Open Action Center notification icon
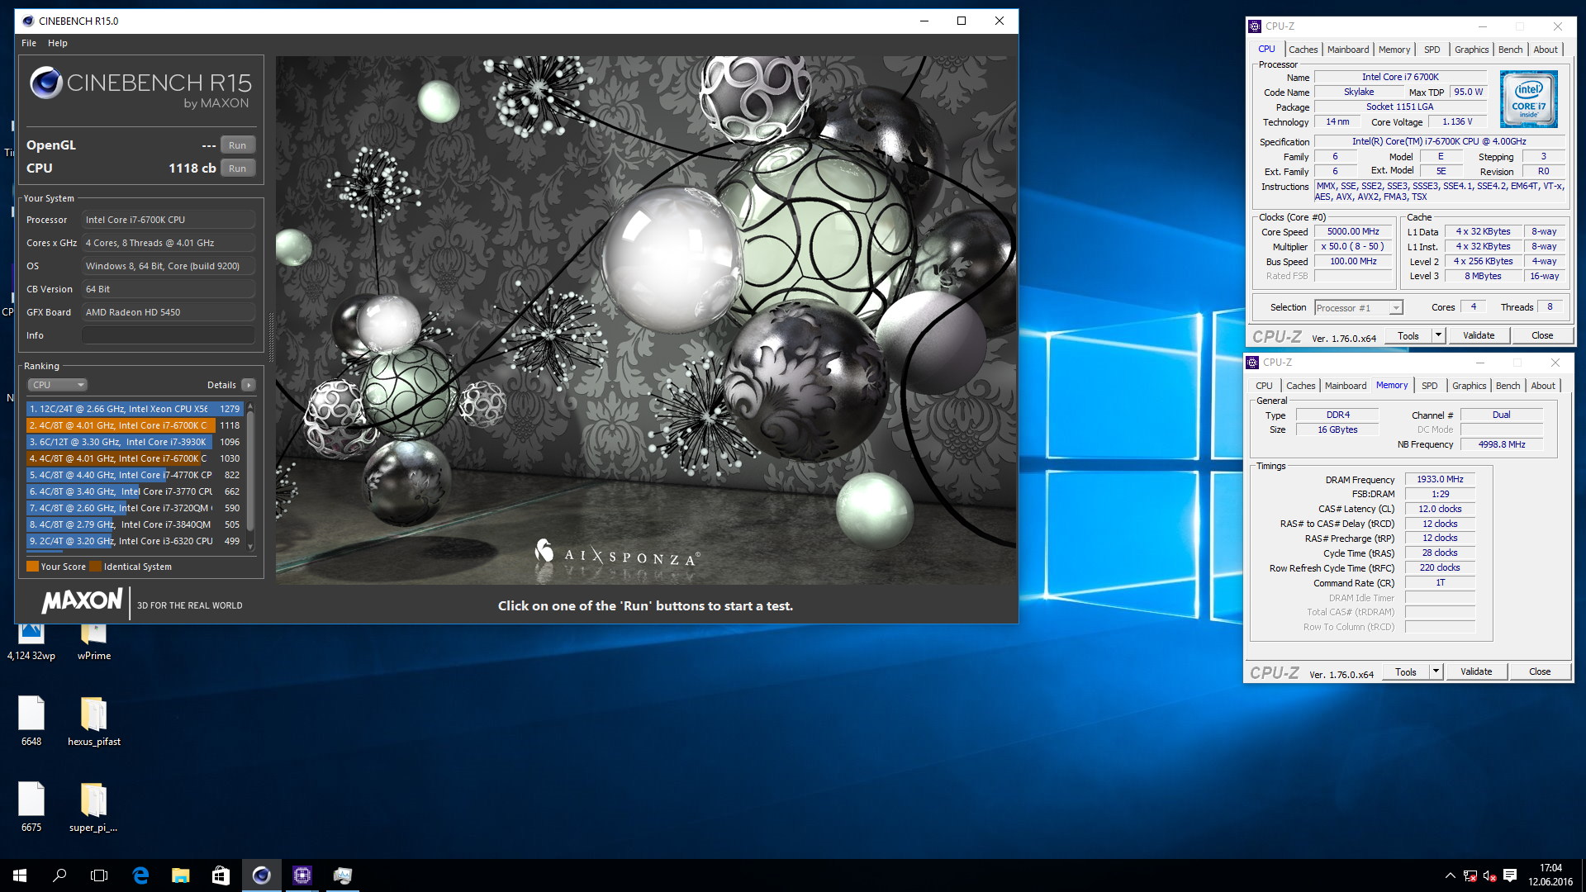Image resolution: width=1586 pixels, height=892 pixels. (x=1510, y=875)
